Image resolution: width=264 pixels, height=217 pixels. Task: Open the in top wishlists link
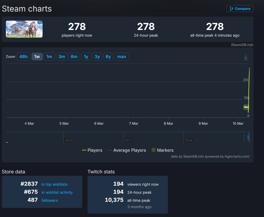(x=55, y=184)
